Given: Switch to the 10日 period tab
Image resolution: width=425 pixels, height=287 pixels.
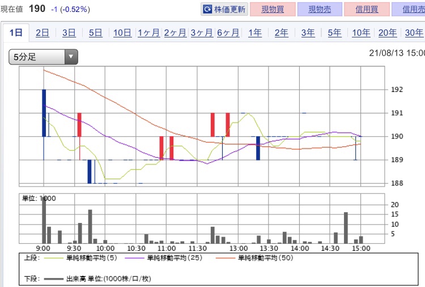Looking at the screenshot, I should click(x=122, y=33).
